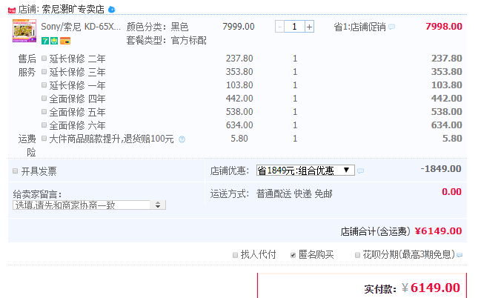Check the 找人代付 option
The width and height of the screenshot is (481, 298).
235,255
